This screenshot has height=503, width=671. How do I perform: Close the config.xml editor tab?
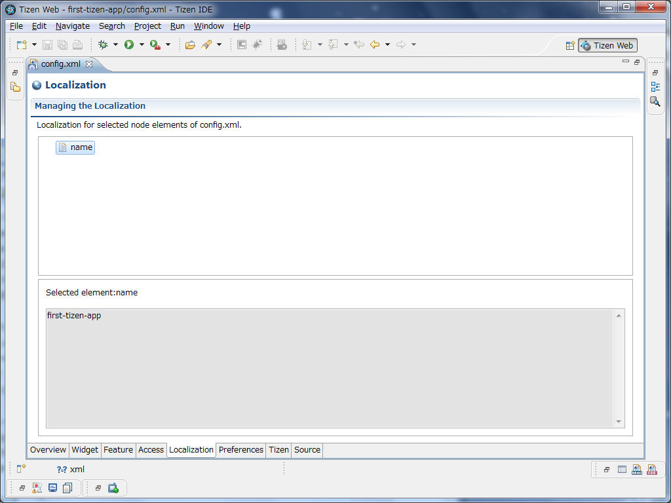tap(89, 64)
